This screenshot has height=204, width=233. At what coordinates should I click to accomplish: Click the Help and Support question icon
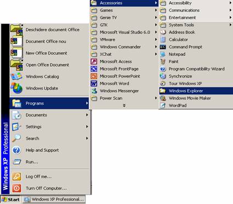click(16, 150)
